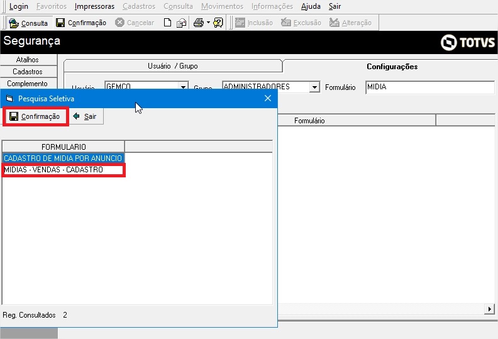Click the help search icon in toolbar

[x=219, y=23]
